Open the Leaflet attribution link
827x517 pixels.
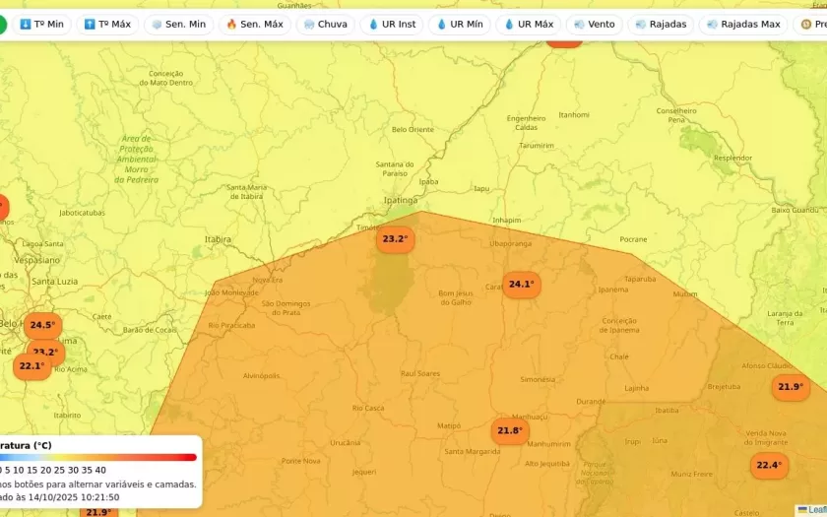(815, 510)
